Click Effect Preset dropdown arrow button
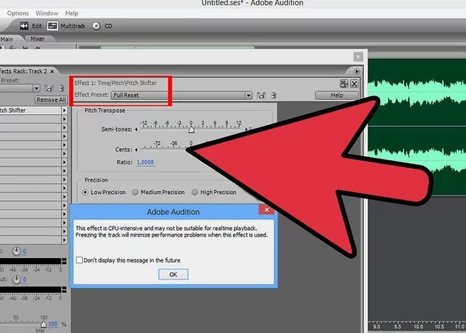466x333 pixels. 249,95
